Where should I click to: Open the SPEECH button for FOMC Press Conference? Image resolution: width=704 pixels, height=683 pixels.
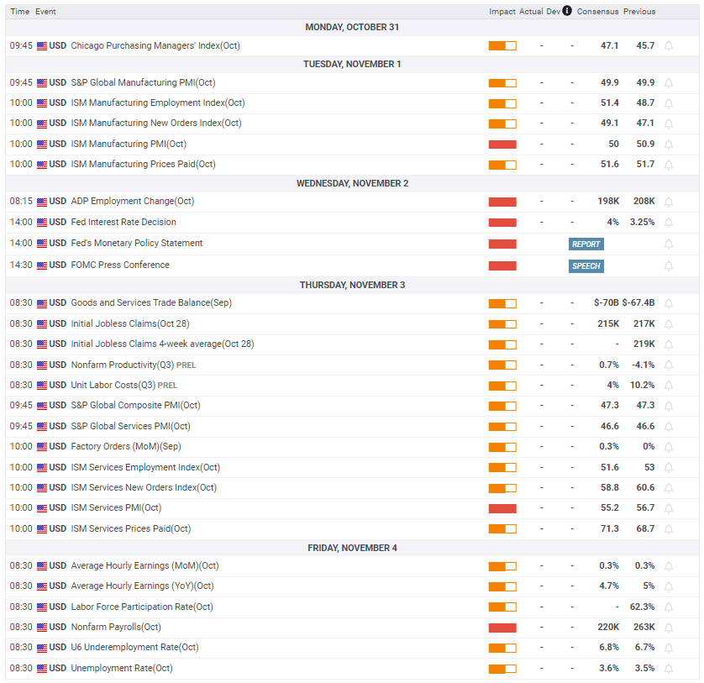pos(586,265)
